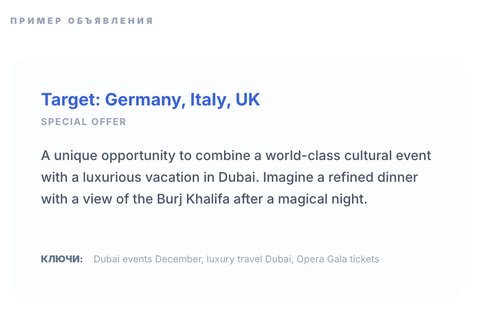This screenshot has width=482, height=318.
Task: Select the "Opera Gala tickets" keyword
Action: (x=338, y=259)
